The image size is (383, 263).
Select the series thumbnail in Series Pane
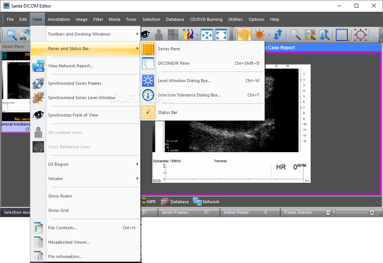coord(16,92)
